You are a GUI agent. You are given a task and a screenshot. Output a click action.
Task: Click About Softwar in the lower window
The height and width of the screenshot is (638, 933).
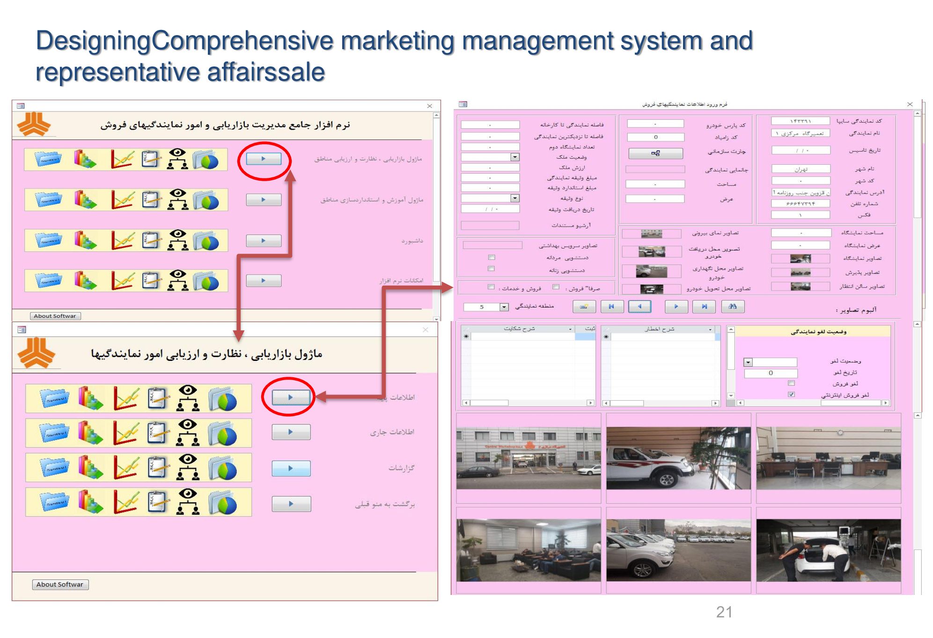[x=60, y=584]
